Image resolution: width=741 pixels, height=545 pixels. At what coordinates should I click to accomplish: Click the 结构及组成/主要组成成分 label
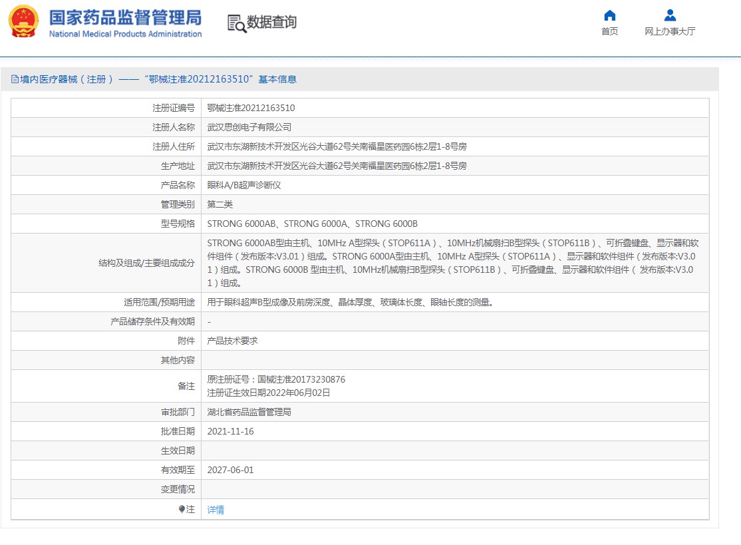point(146,263)
